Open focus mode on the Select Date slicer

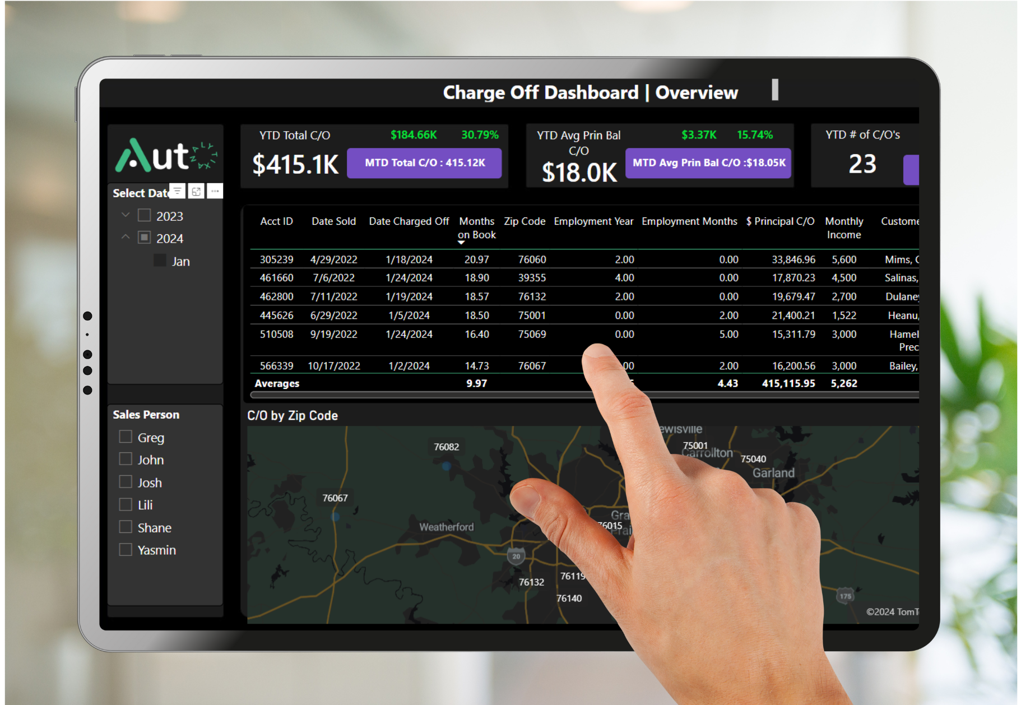click(196, 191)
